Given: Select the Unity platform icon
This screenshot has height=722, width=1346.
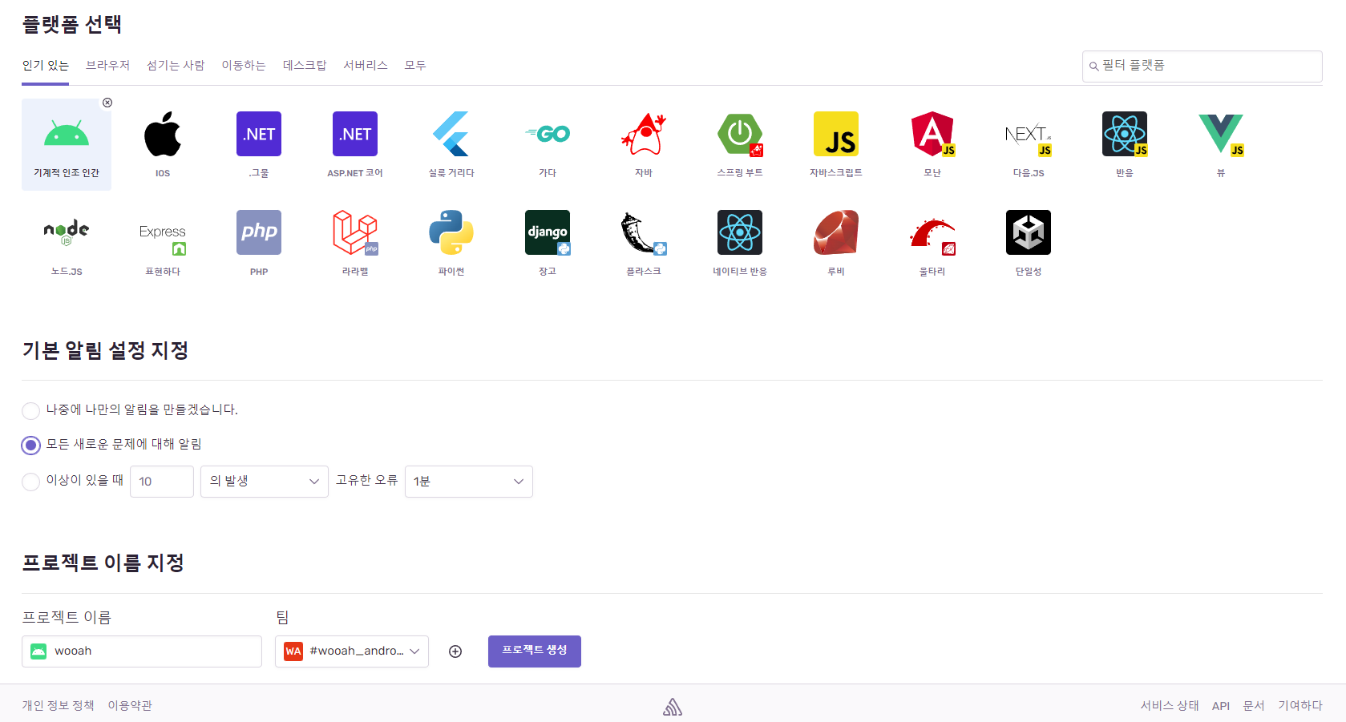Looking at the screenshot, I should click(x=1029, y=232).
